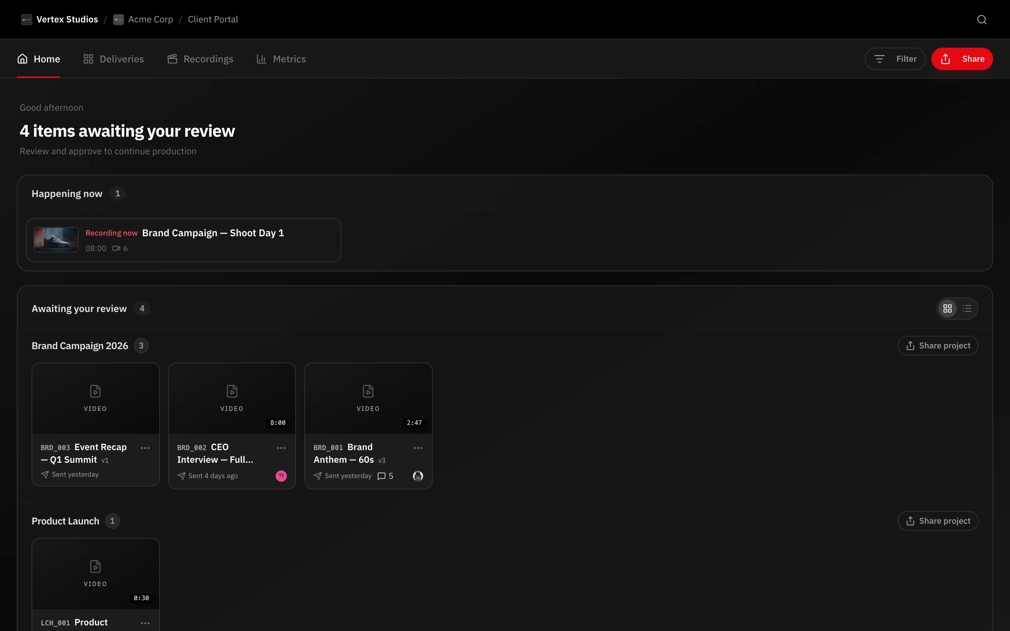Click the 2:47 duration on Brand Anthem
Image resolution: width=1010 pixels, height=631 pixels.
[x=415, y=423]
